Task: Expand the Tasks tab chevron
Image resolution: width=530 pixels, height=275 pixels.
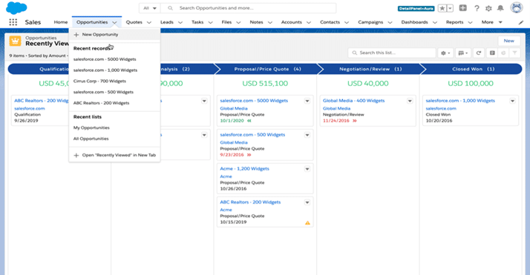Action: (x=210, y=22)
